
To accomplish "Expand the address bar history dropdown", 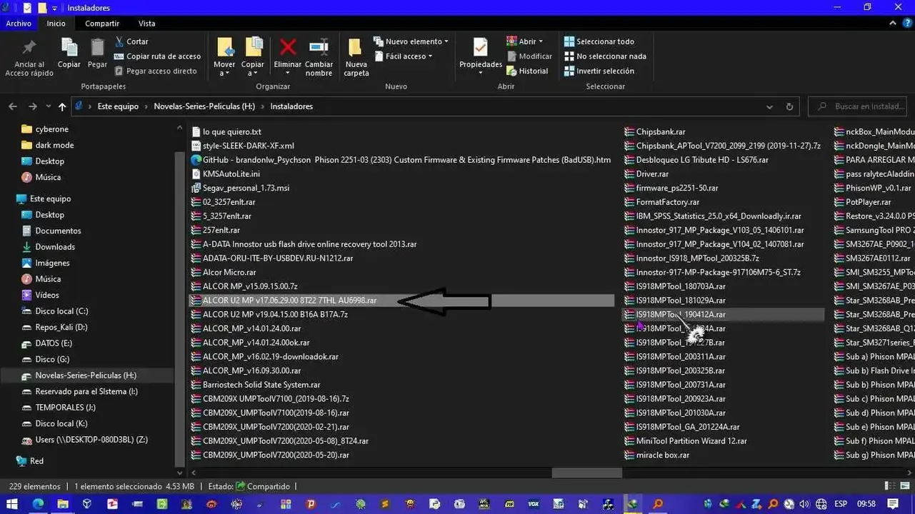I will coord(769,106).
